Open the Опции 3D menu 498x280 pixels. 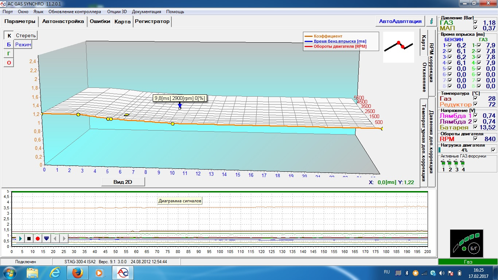click(x=117, y=12)
